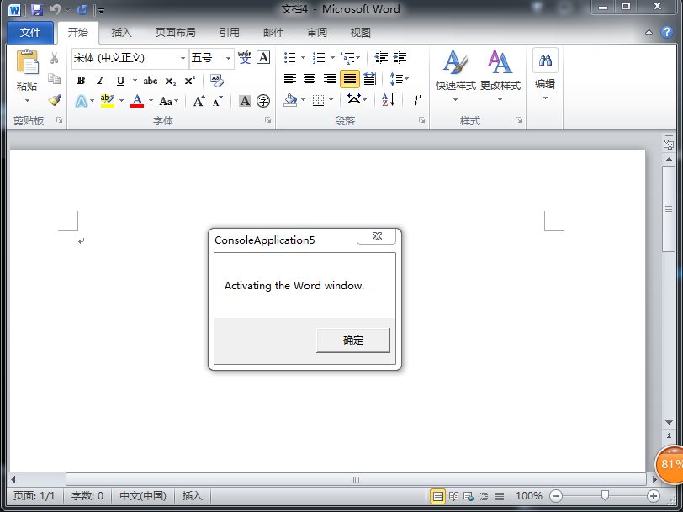This screenshot has height=512, width=683.
Task: Click the Redo icon
Action: [x=82, y=9]
